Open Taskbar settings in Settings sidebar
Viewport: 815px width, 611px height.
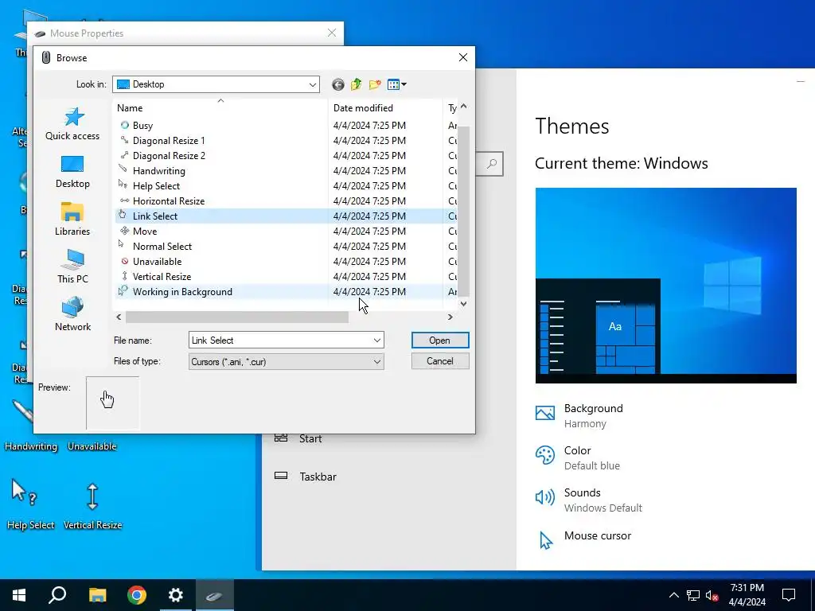(306, 477)
